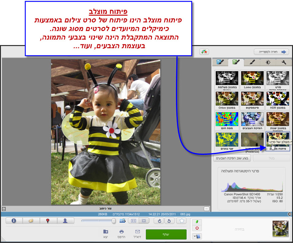Switch to the wrench settings tab

pos(284,62)
